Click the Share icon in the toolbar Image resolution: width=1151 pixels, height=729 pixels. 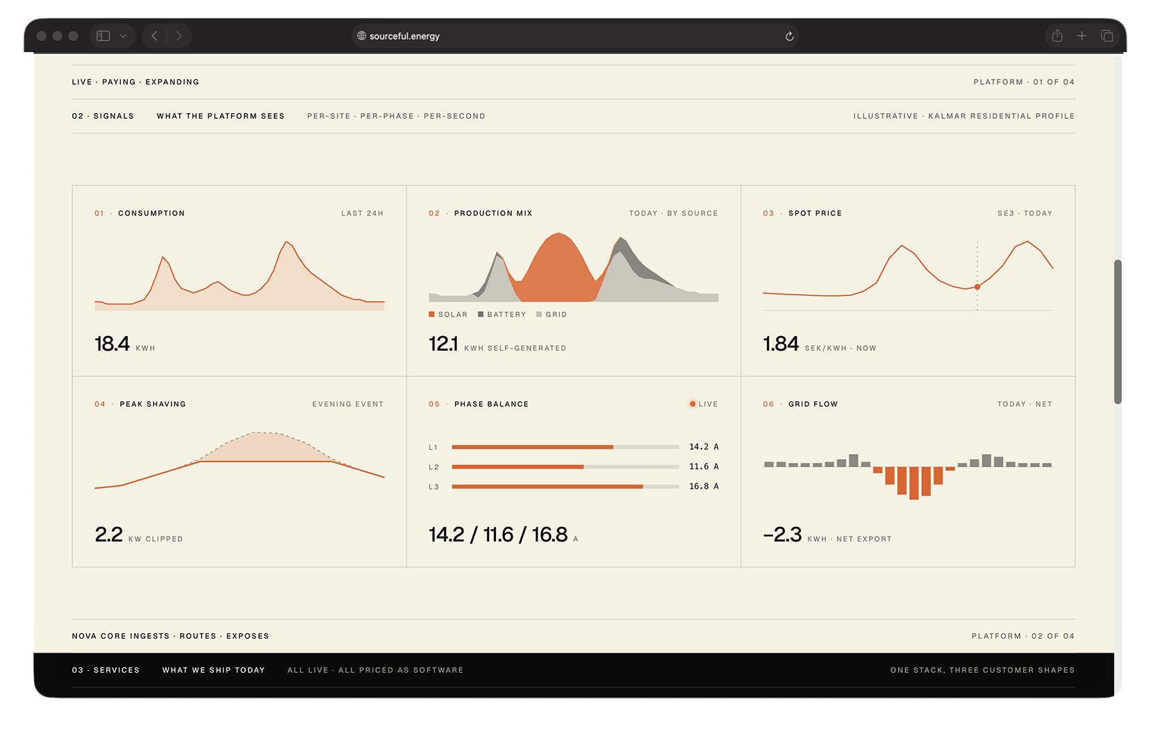point(1057,35)
